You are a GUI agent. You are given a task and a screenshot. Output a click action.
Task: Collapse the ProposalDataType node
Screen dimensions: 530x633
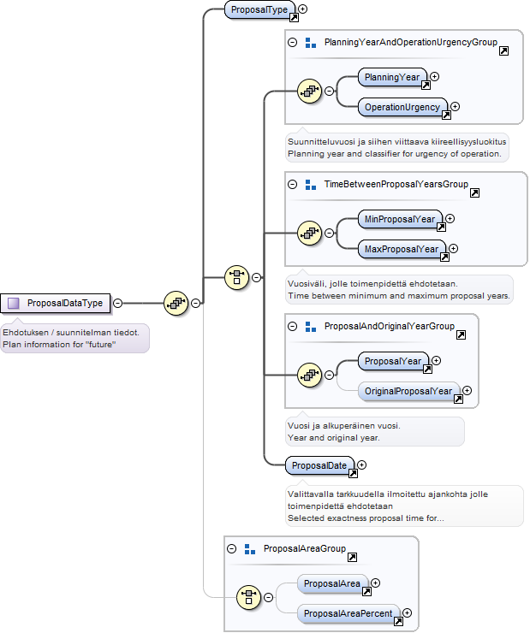tap(117, 303)
